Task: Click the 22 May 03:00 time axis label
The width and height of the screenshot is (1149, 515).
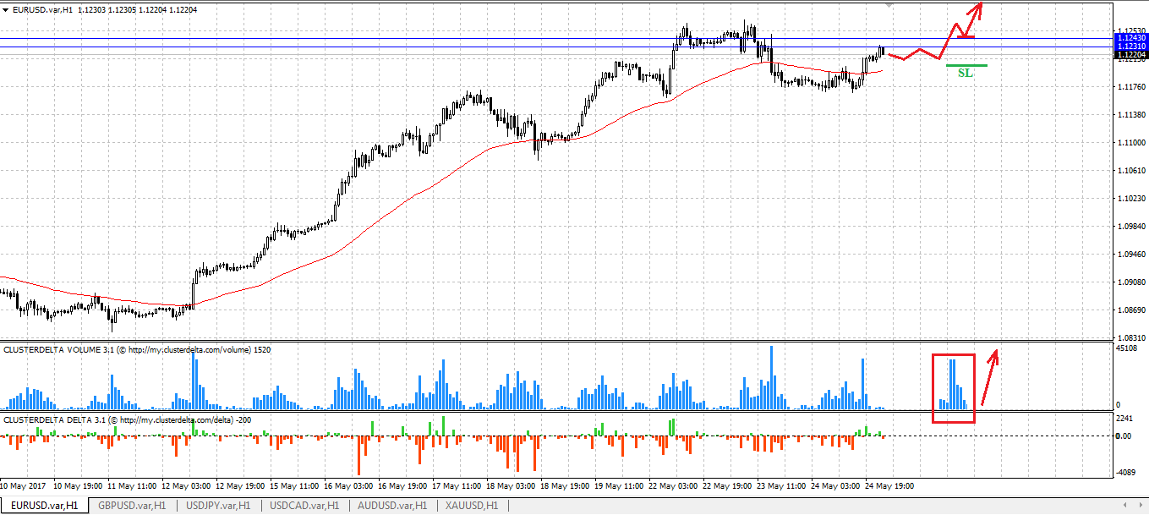Action: coord(672,487)
